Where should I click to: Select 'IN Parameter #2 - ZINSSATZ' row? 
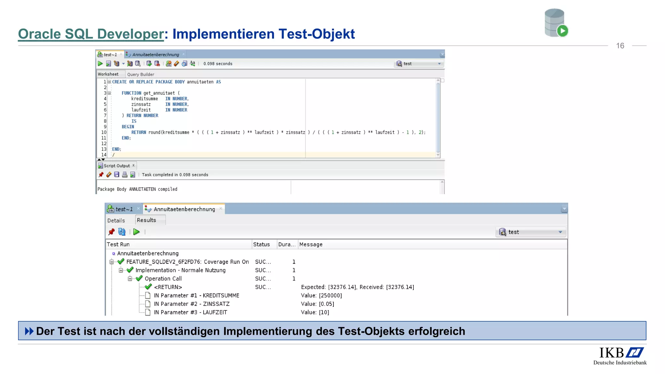(192, 304)
